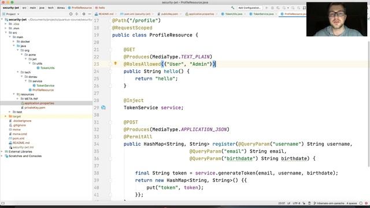370x208 pixels.
Task: Click security-jwt in the breadcrumb bar
Action: [x=11, y=8]
